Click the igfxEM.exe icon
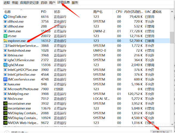Screen dimensions: 175x133 5,65
